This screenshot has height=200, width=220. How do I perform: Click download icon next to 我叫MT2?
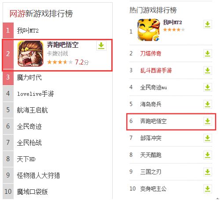tap(208, 24)
